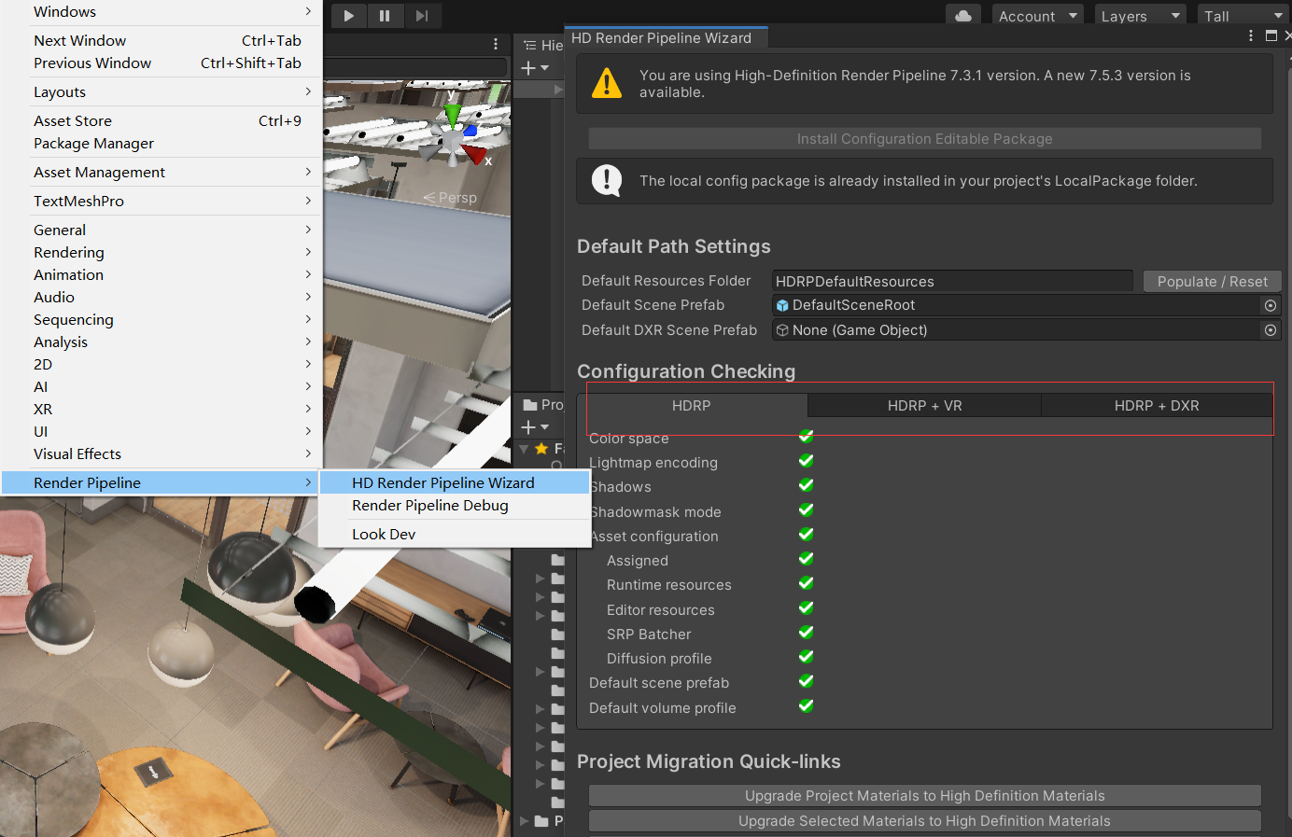Click green check for Shadows
This screenshot has width=1292, height=837.
pos(807,484)
